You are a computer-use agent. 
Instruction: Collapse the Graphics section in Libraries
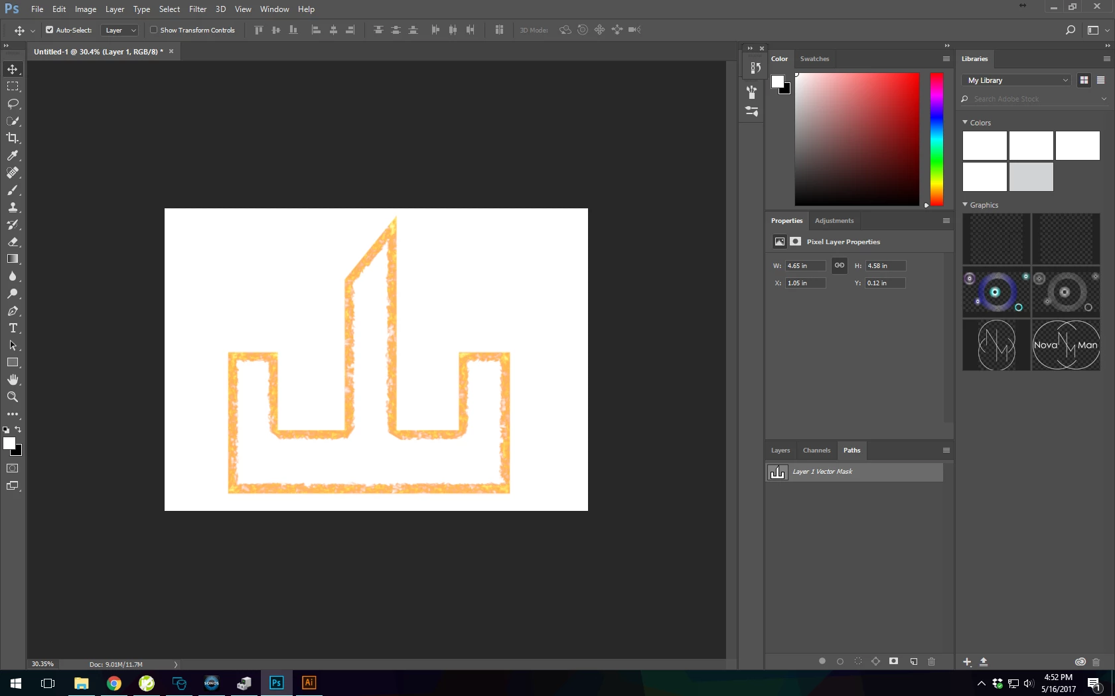(x=965, y=204)
